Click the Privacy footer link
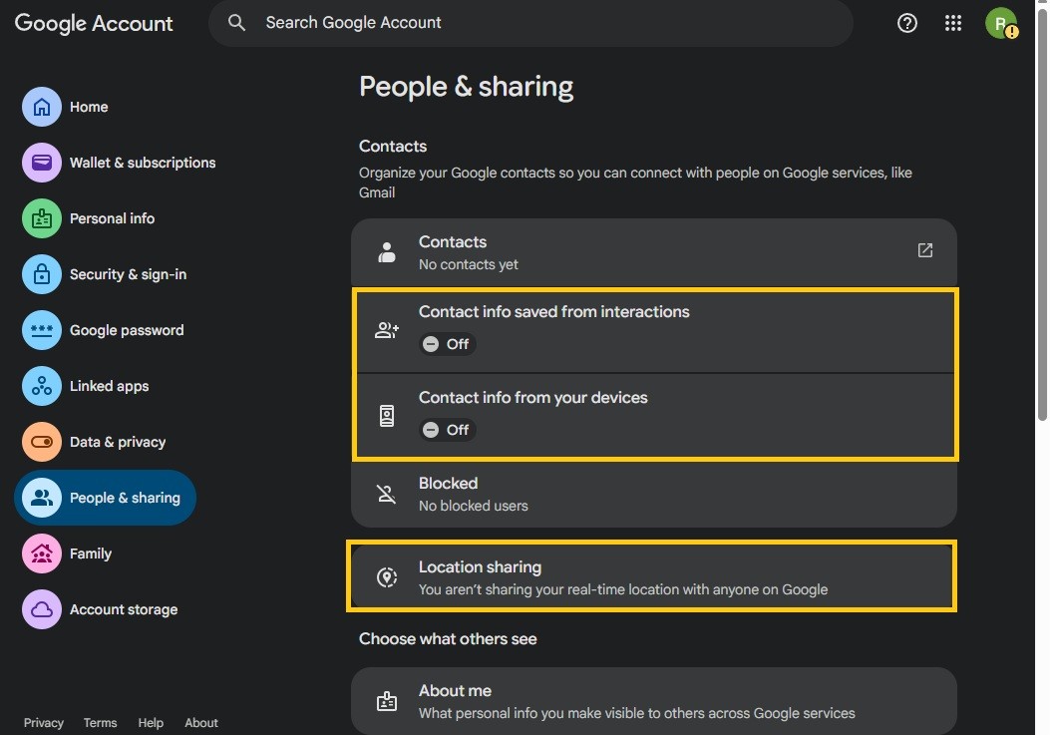The image size is (1050, 735). click(x=44, y=723)
